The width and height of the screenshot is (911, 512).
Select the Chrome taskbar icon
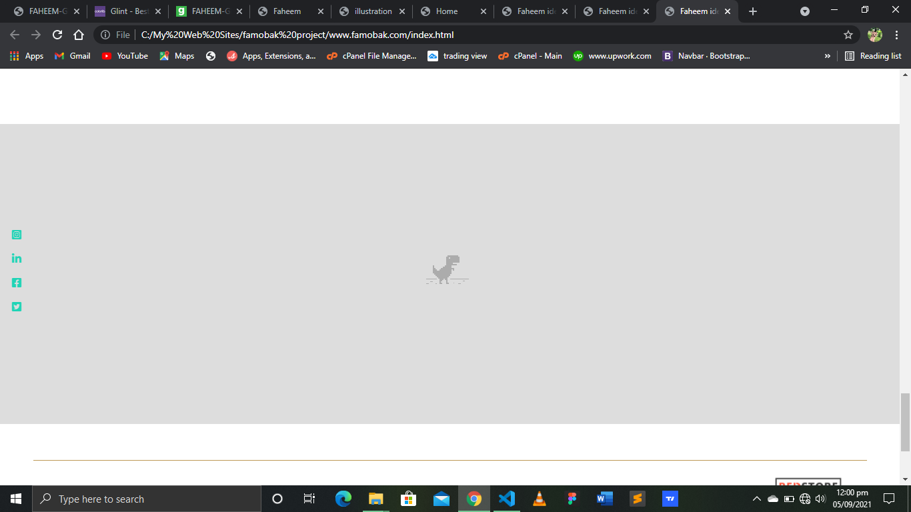click(474, 499)
